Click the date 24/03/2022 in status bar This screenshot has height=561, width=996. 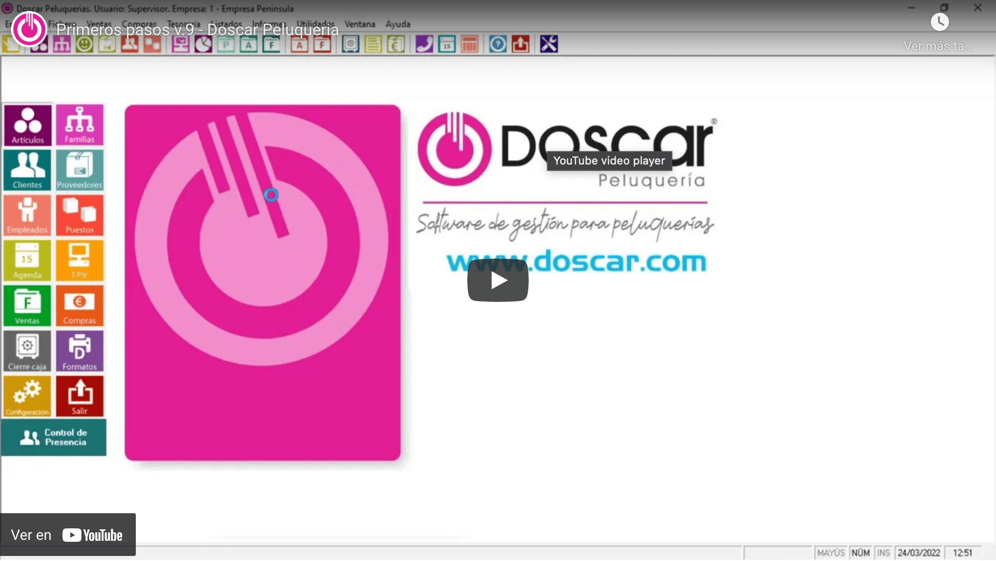pos(919,553)
